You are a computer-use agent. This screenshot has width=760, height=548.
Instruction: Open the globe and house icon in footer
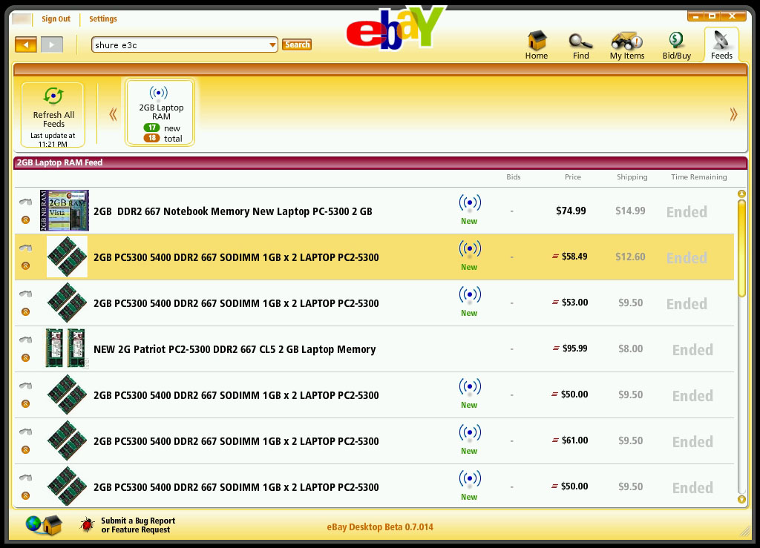pos(44,525)
